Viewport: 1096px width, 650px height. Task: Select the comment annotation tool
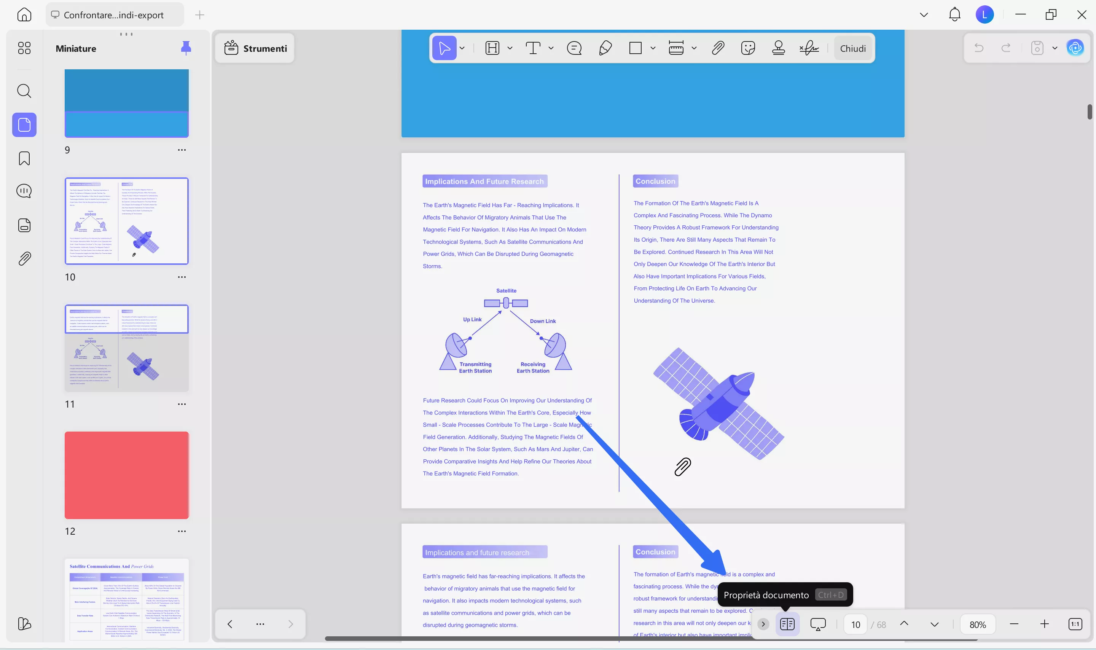point(573,48)
